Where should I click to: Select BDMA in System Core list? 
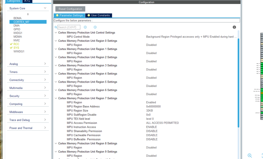[x=17, y=18]
